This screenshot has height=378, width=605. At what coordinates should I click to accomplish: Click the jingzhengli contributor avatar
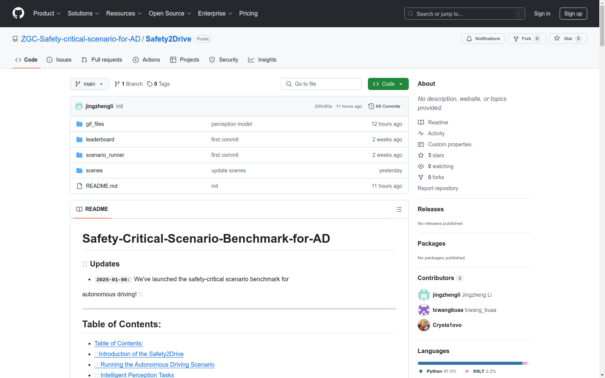[x=424, y=295]
